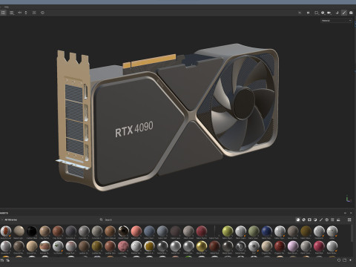Select the black carbon fiber material sphere
Viewport: 356px width, 267px height.
pos(32,231)
